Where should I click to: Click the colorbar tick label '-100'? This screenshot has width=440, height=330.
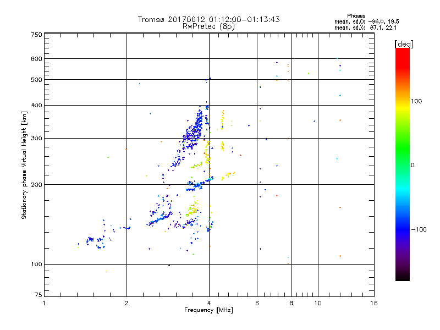[x=419, y=229]
